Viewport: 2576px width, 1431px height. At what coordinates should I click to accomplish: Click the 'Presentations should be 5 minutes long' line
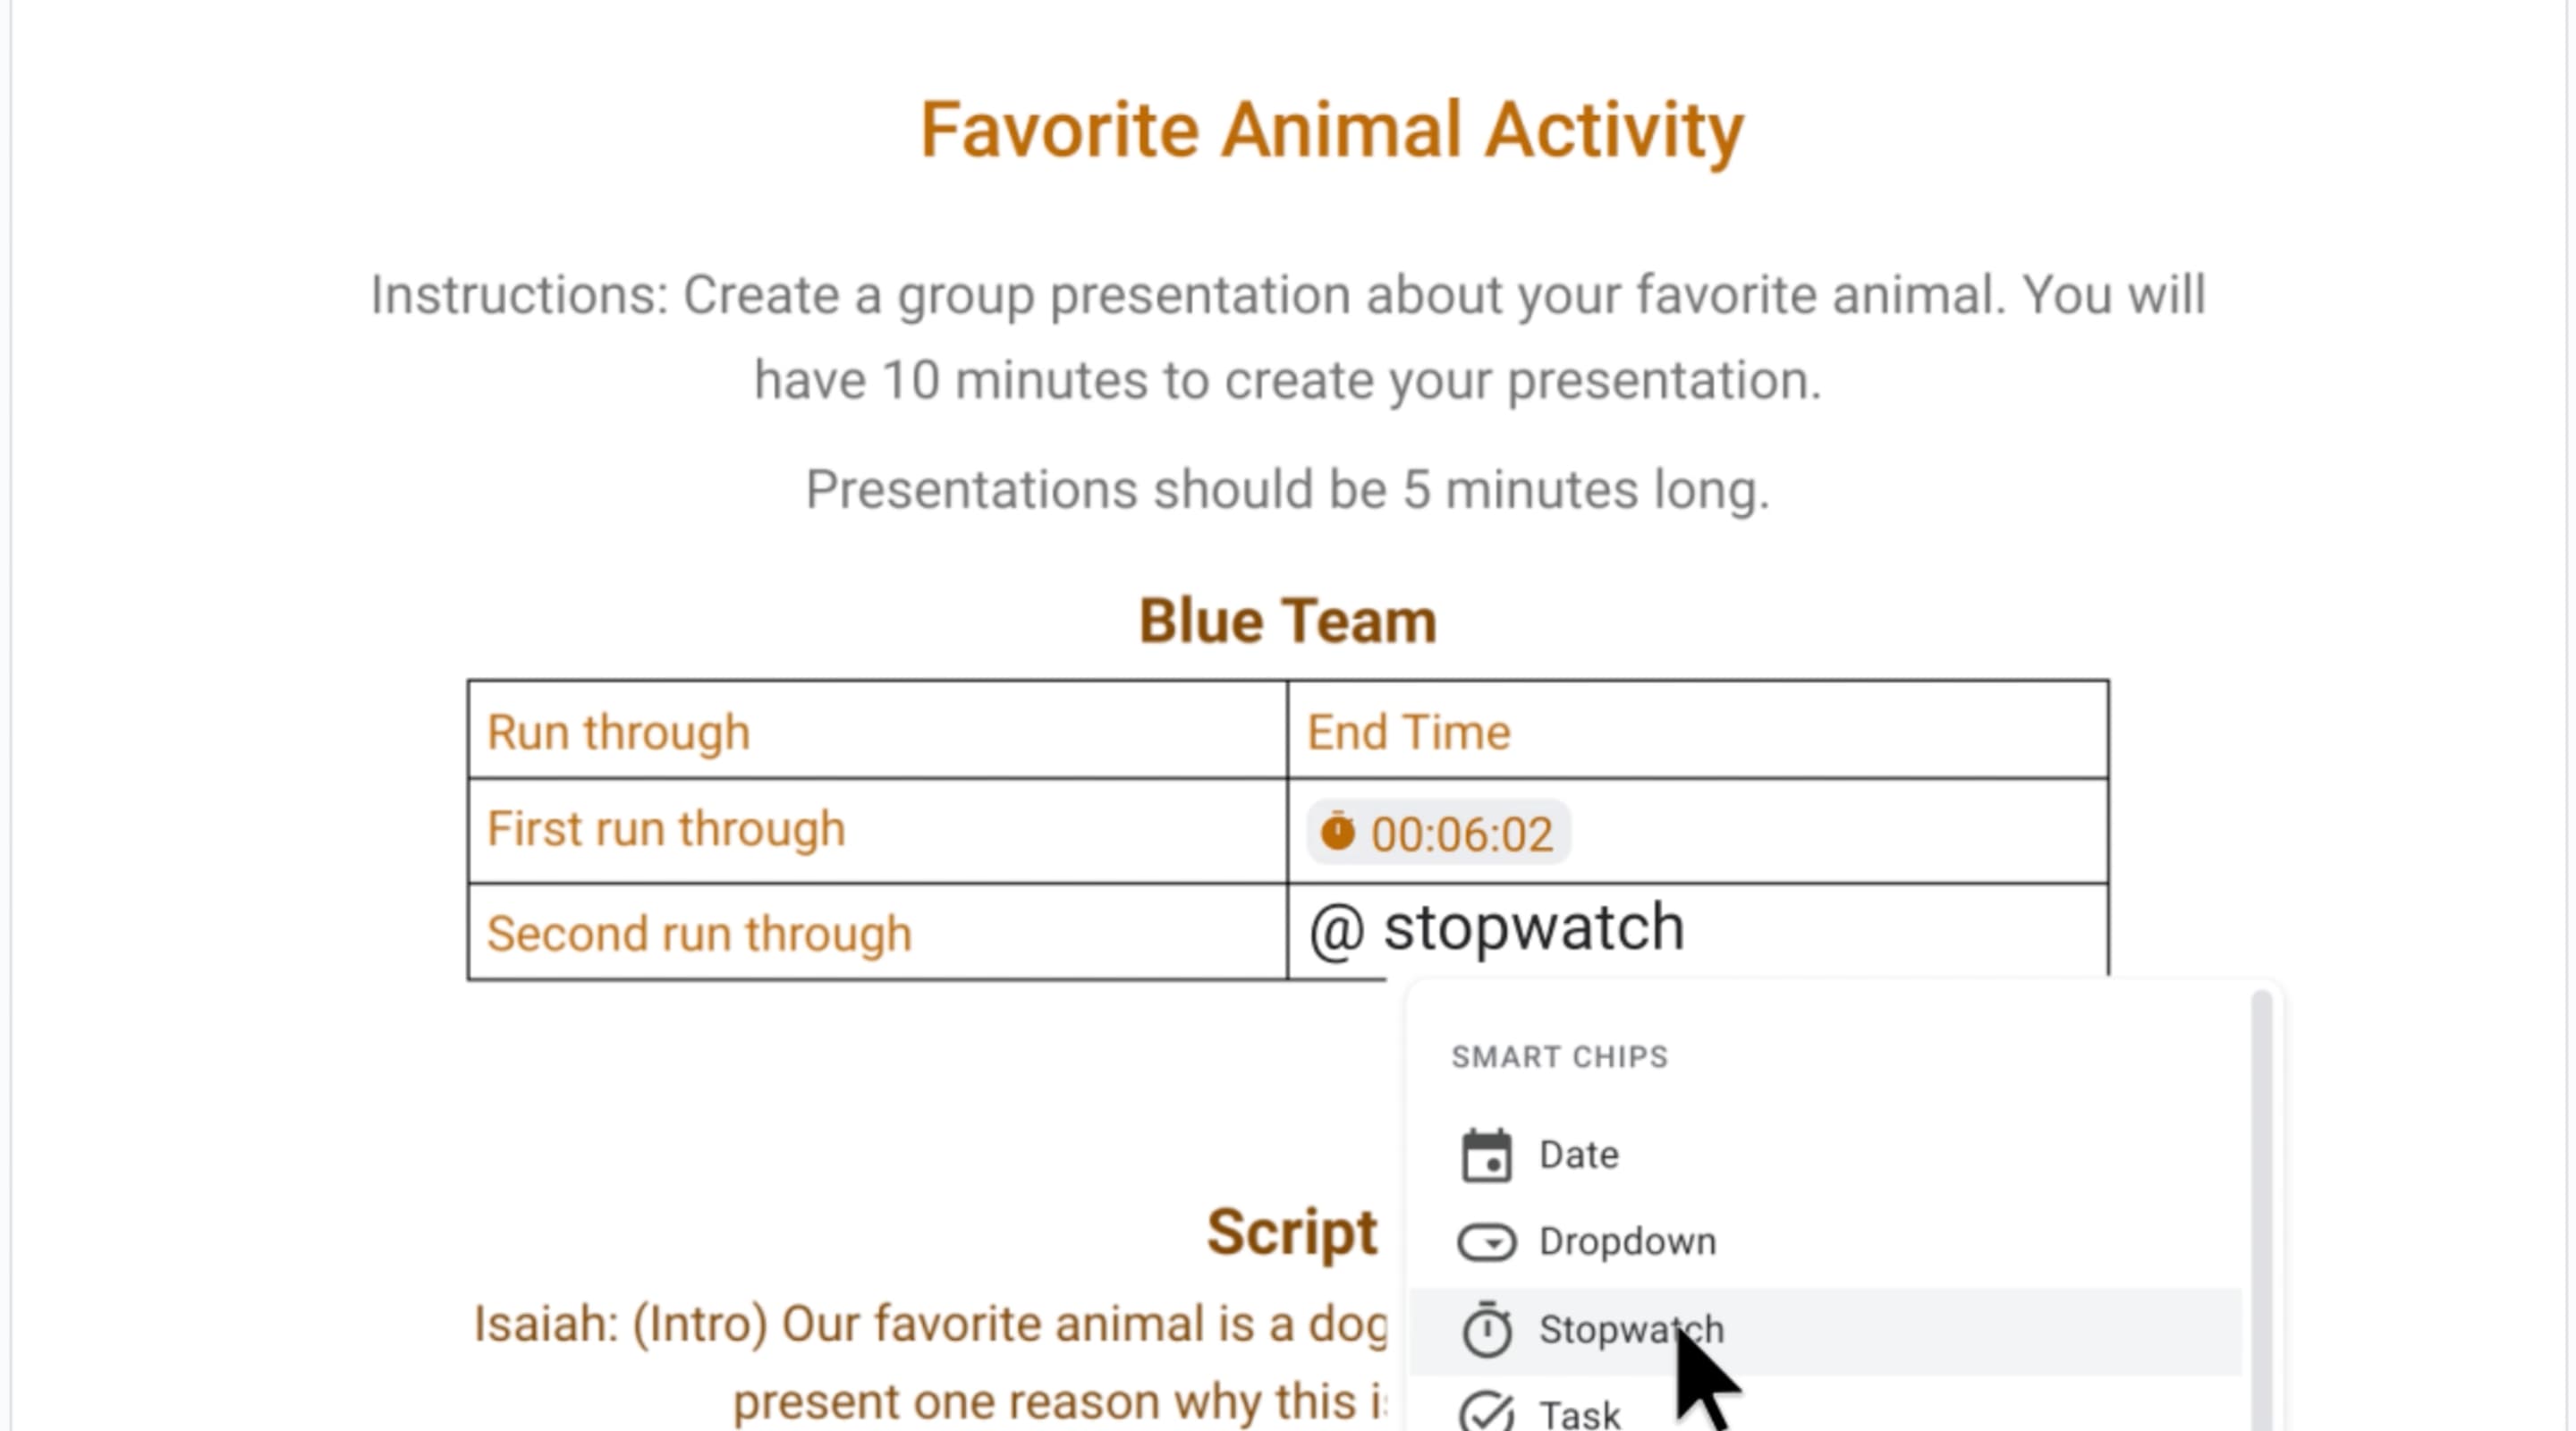click(1287, 490)
